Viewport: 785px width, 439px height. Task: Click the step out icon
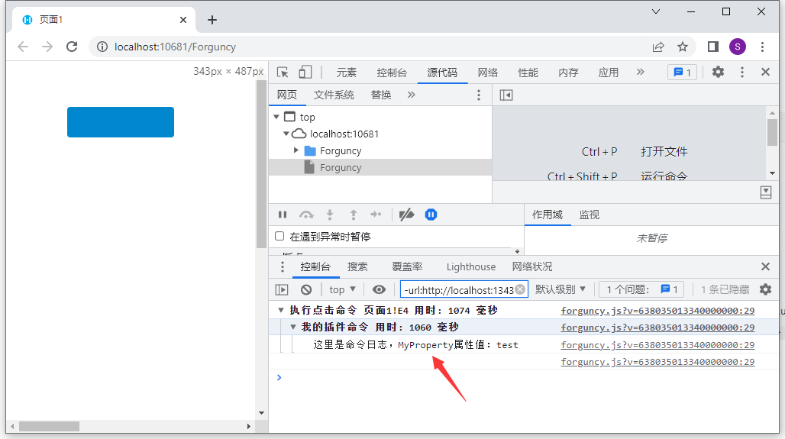point(354,215)
